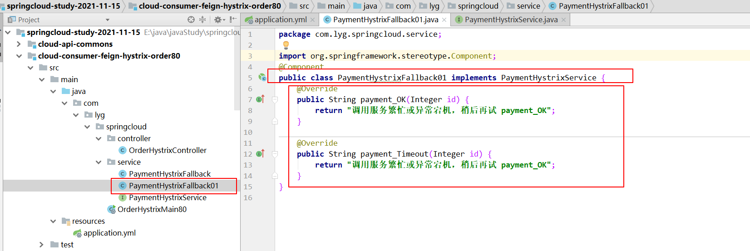Collapse the main folder in tree
Screen dimensions: 750x251
[x=42, y=79]
